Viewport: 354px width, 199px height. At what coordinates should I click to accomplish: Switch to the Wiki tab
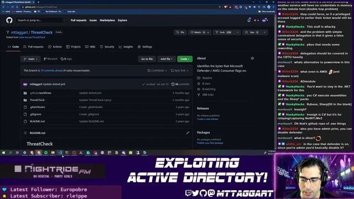click(x=90, y=46)
